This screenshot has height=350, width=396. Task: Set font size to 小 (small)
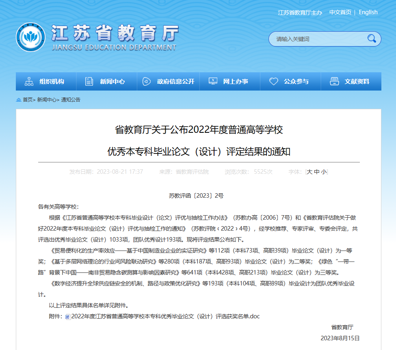point(323,172)
